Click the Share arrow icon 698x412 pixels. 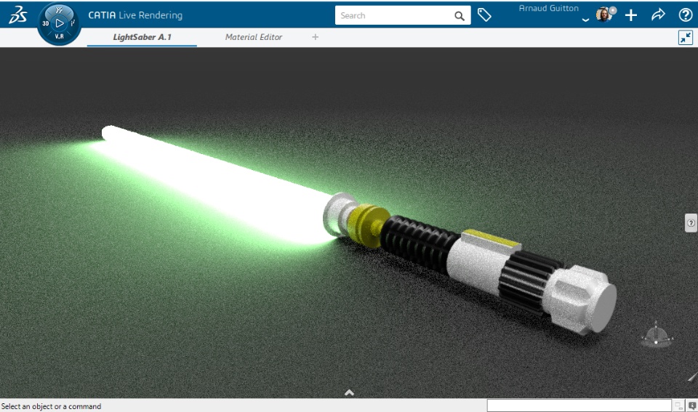(x=658, y=15)
